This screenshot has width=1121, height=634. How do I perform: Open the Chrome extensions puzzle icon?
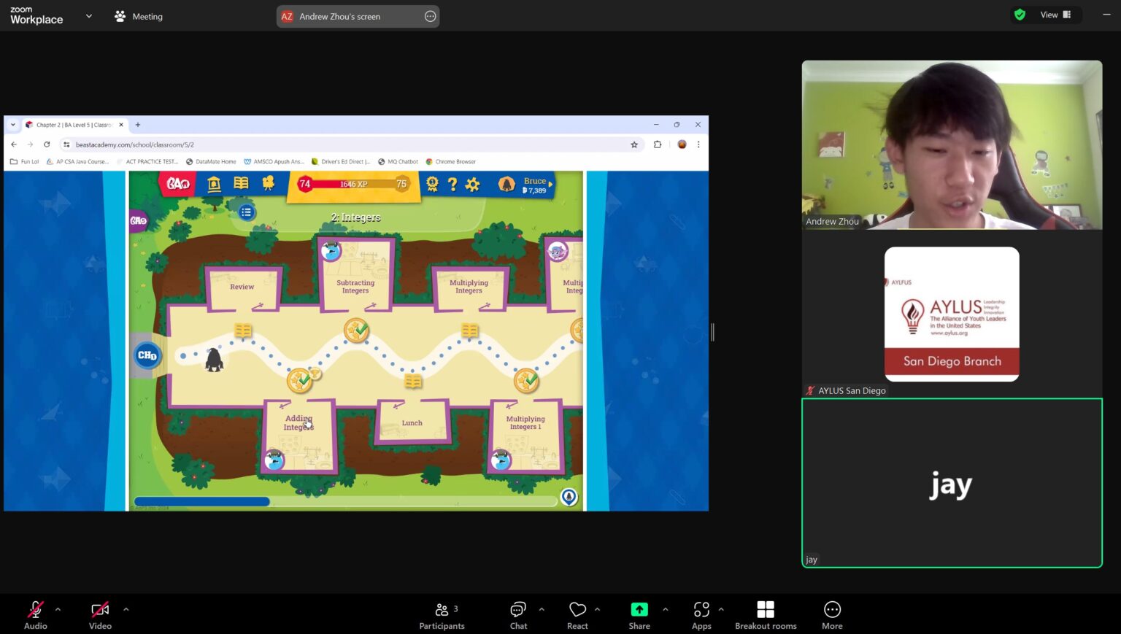[x=658, y=144]
